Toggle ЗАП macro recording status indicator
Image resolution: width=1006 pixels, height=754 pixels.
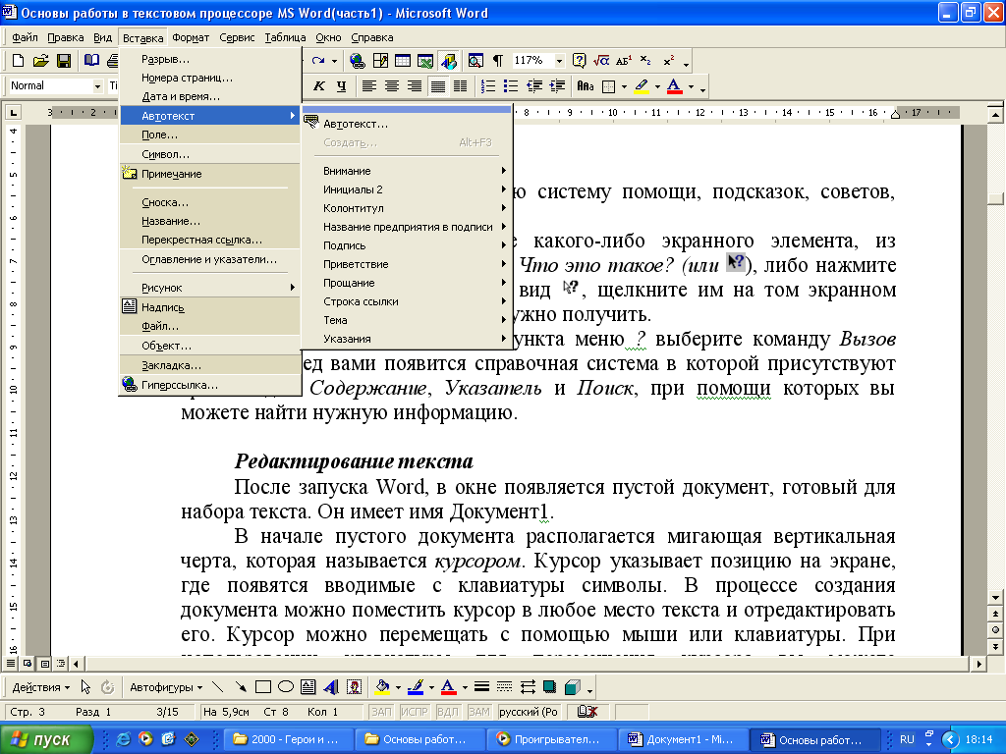click(x=381, y=712)
